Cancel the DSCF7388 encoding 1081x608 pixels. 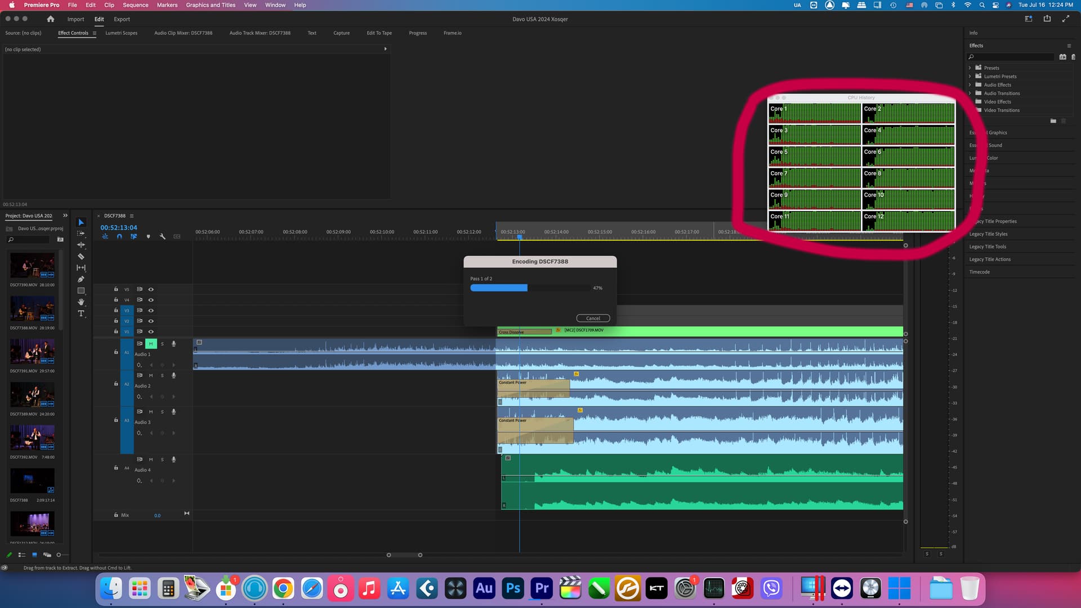pyautogui.click(x=593, y=318)
